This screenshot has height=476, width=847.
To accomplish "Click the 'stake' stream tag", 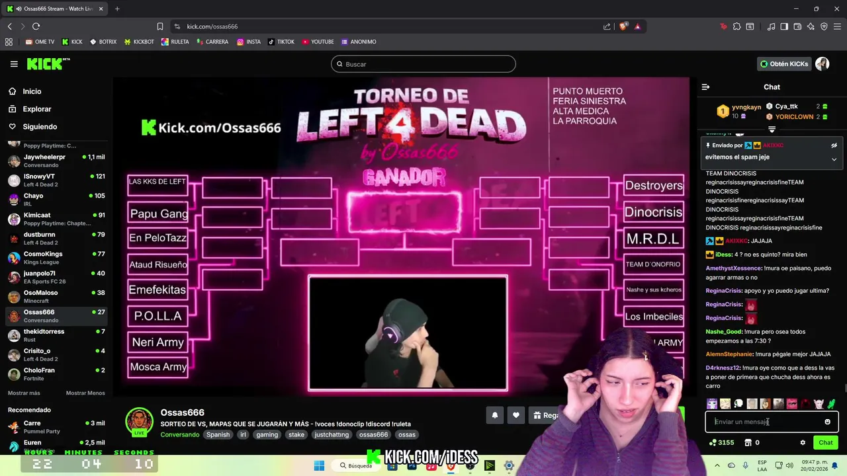I will click(296, 434).
